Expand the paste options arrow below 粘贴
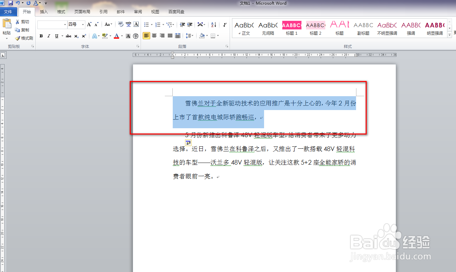The width and height of the screenshot is (456, 272). point(7,39)
